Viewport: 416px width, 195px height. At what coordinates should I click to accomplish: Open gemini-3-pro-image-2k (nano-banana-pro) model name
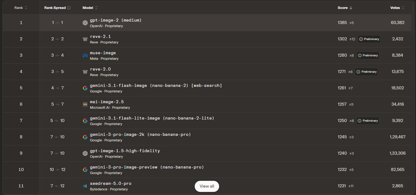[140, 135]
